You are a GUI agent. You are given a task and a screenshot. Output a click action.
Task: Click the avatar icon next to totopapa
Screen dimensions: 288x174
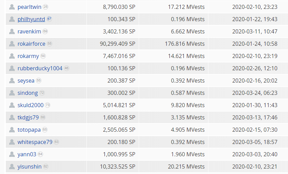coord(12,130)
